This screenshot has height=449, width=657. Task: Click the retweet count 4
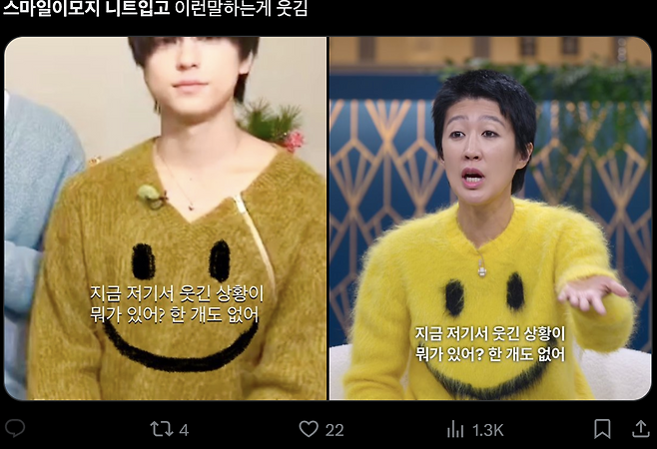[x=184, y=430]
